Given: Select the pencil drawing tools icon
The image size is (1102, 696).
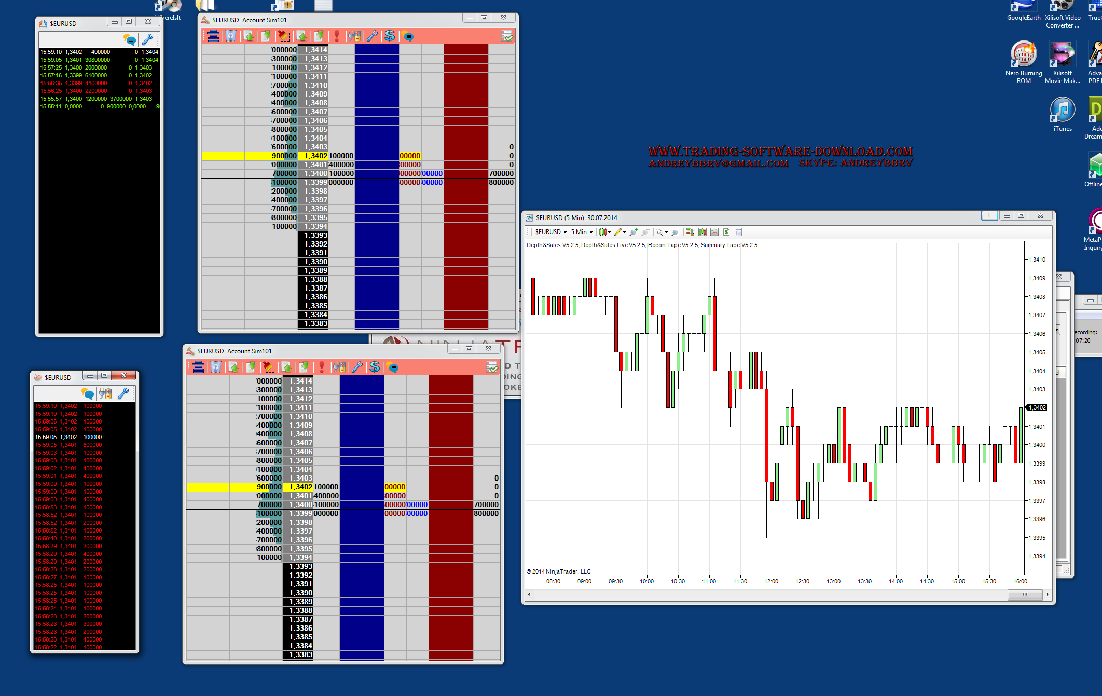Looking at the screenshot, I should coord(618,232).
